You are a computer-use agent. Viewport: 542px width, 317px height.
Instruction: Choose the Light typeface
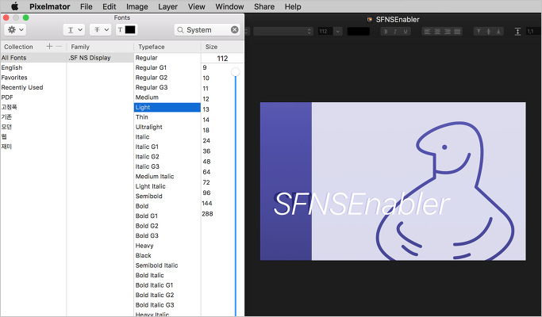(167, 108)
